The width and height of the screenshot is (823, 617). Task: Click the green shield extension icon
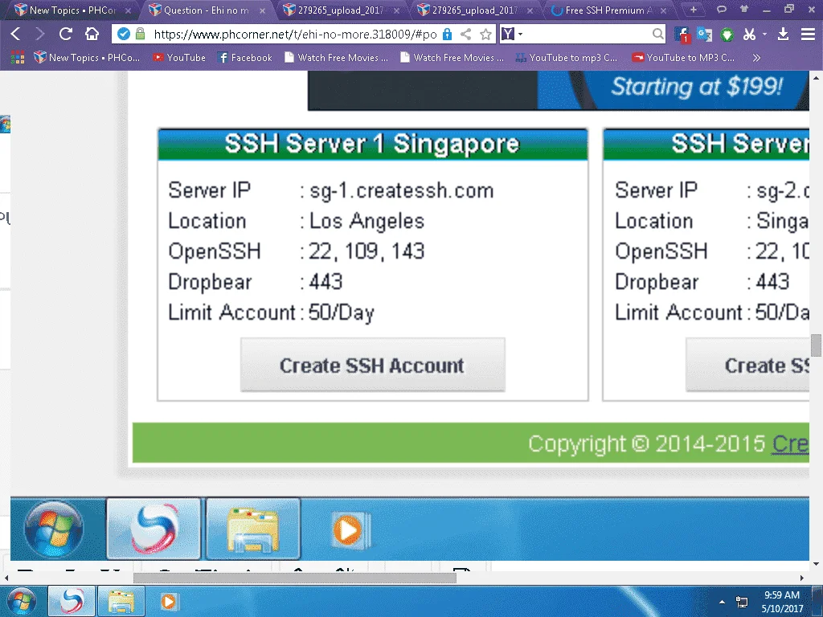point(727,35)
